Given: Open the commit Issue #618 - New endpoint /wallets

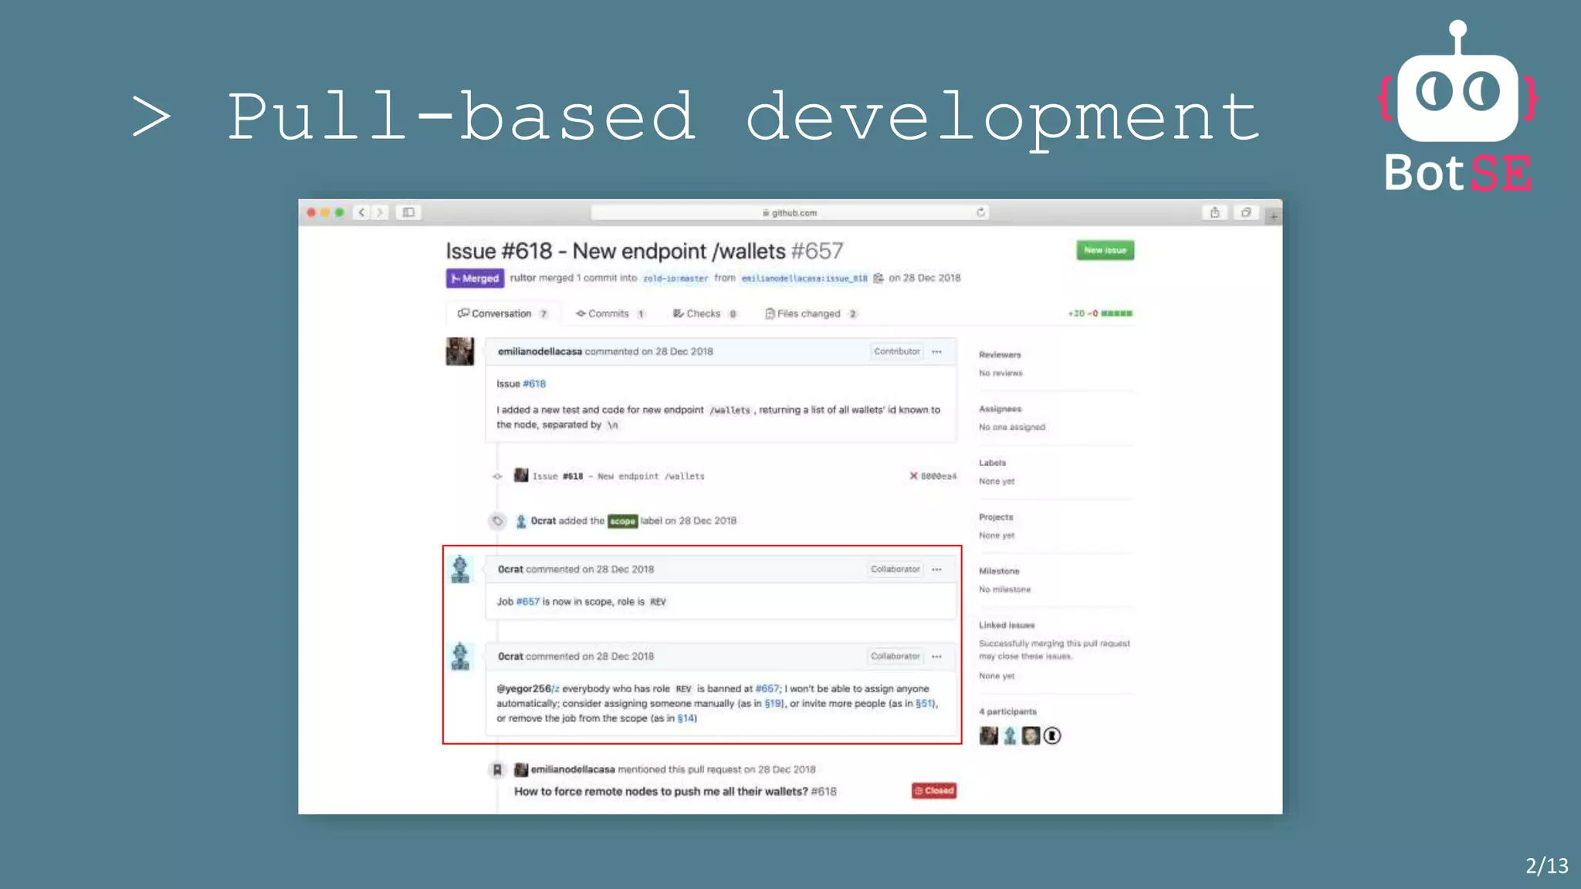Looking at the screenshot, I should 618,476.
